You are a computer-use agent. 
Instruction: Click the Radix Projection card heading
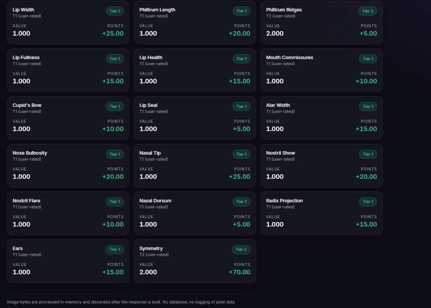pyautogui.click(x=284, y=201)
